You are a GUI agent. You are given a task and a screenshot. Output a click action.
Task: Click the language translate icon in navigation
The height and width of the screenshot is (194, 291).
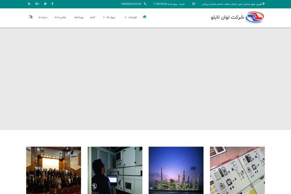(x=31, y=17)
